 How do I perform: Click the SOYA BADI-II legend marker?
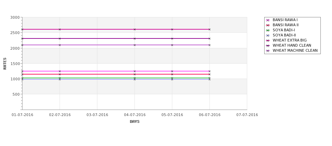click(x=268, y=35)
